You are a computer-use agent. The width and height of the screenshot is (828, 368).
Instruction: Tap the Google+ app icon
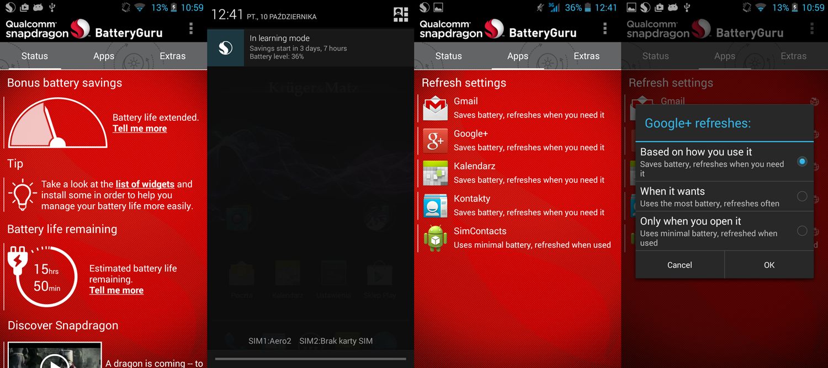point(435,141)
